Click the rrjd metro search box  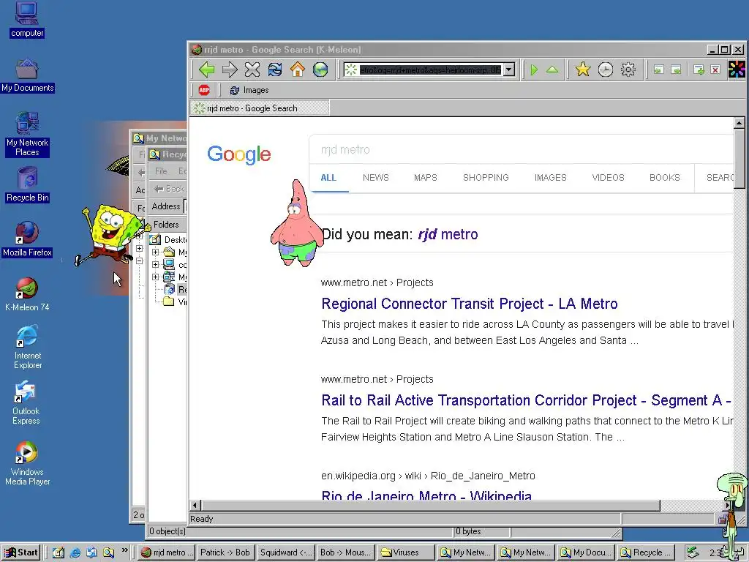pos(521,149)
